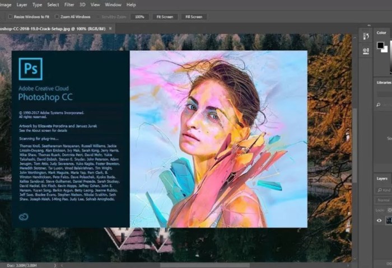This screenshot has width=392, height=268.
Task: Open the Type menu
Action: click(x=38, y=4)
